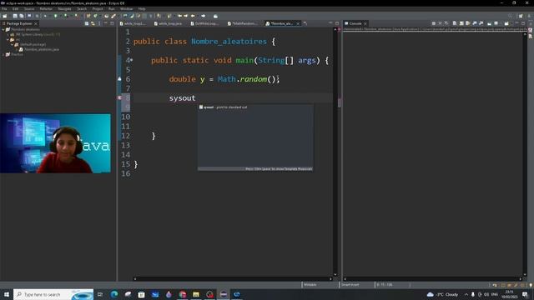The image size is (534, 300).
Task: Open the Windows notification center
Action: [525, 294]
